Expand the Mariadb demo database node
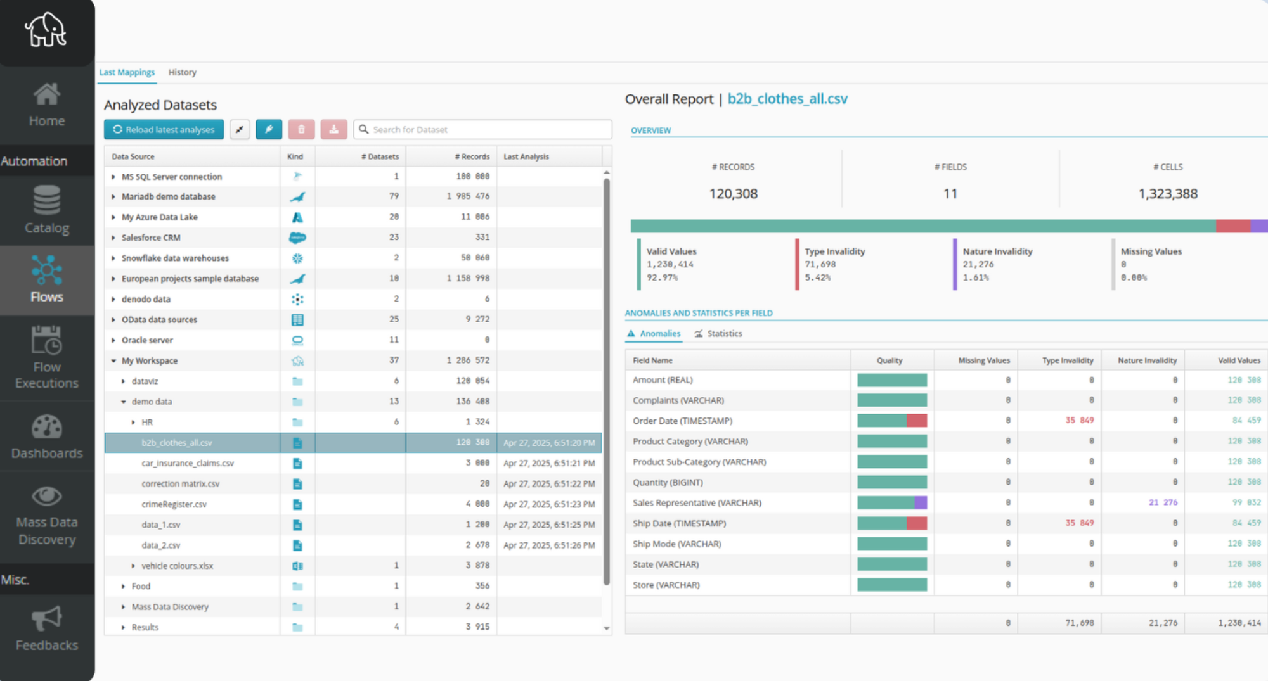Viewport: 1268px width, 681px height. click(113, 197)
